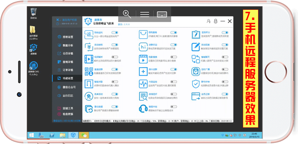Click the 智能点歌 music icon

[x=89, y=84]
